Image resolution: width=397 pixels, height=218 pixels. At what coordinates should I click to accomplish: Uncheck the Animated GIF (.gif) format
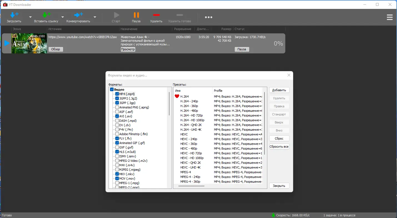[117, 143]
